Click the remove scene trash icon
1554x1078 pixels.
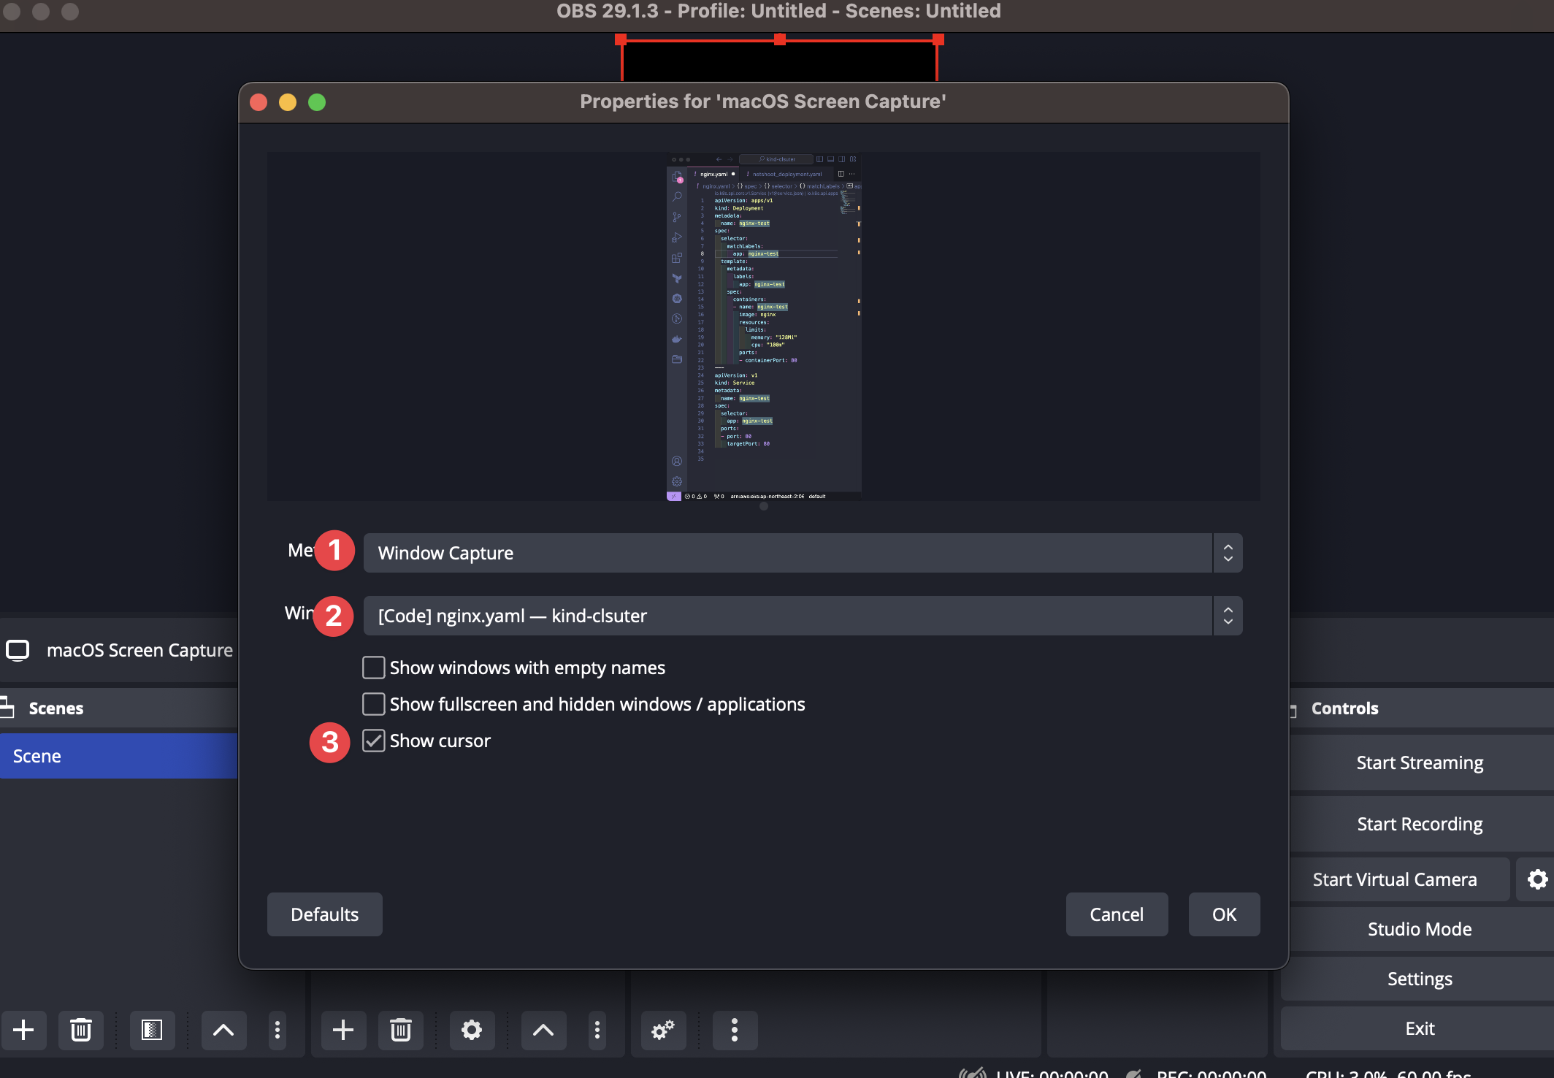(80, 1030)
